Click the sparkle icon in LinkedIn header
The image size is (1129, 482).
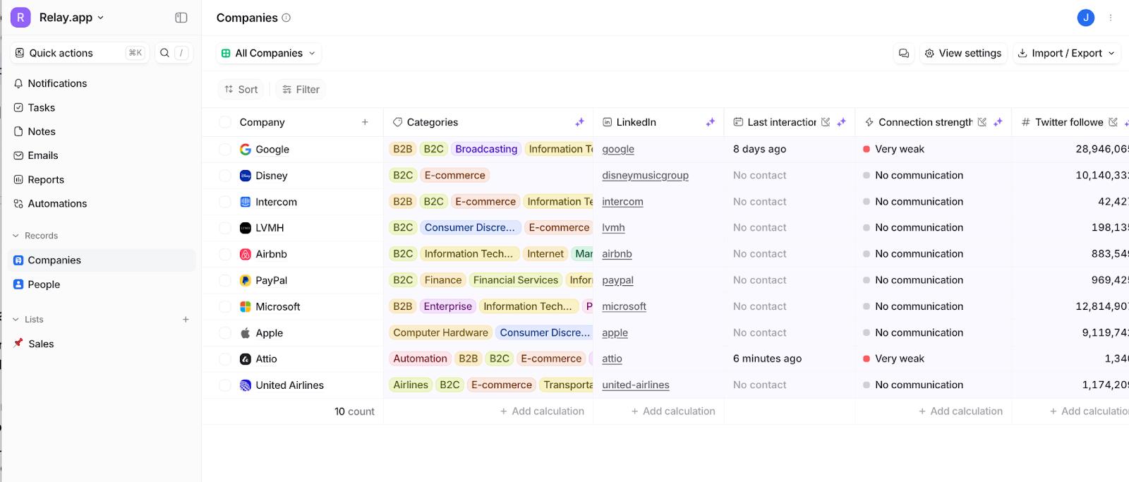tap(711, 122)
